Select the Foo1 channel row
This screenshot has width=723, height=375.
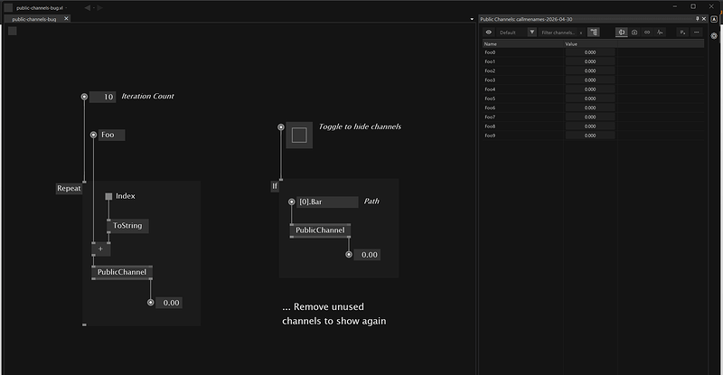pos(593,61)
